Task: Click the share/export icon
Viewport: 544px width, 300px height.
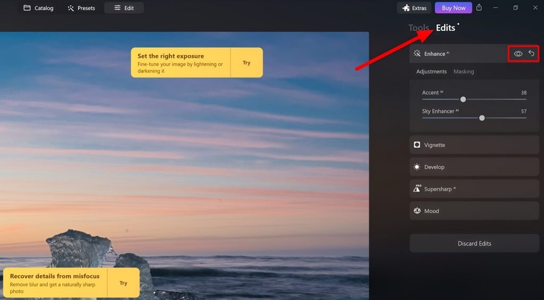Action: pyautogui.click(x=479, y=7)
